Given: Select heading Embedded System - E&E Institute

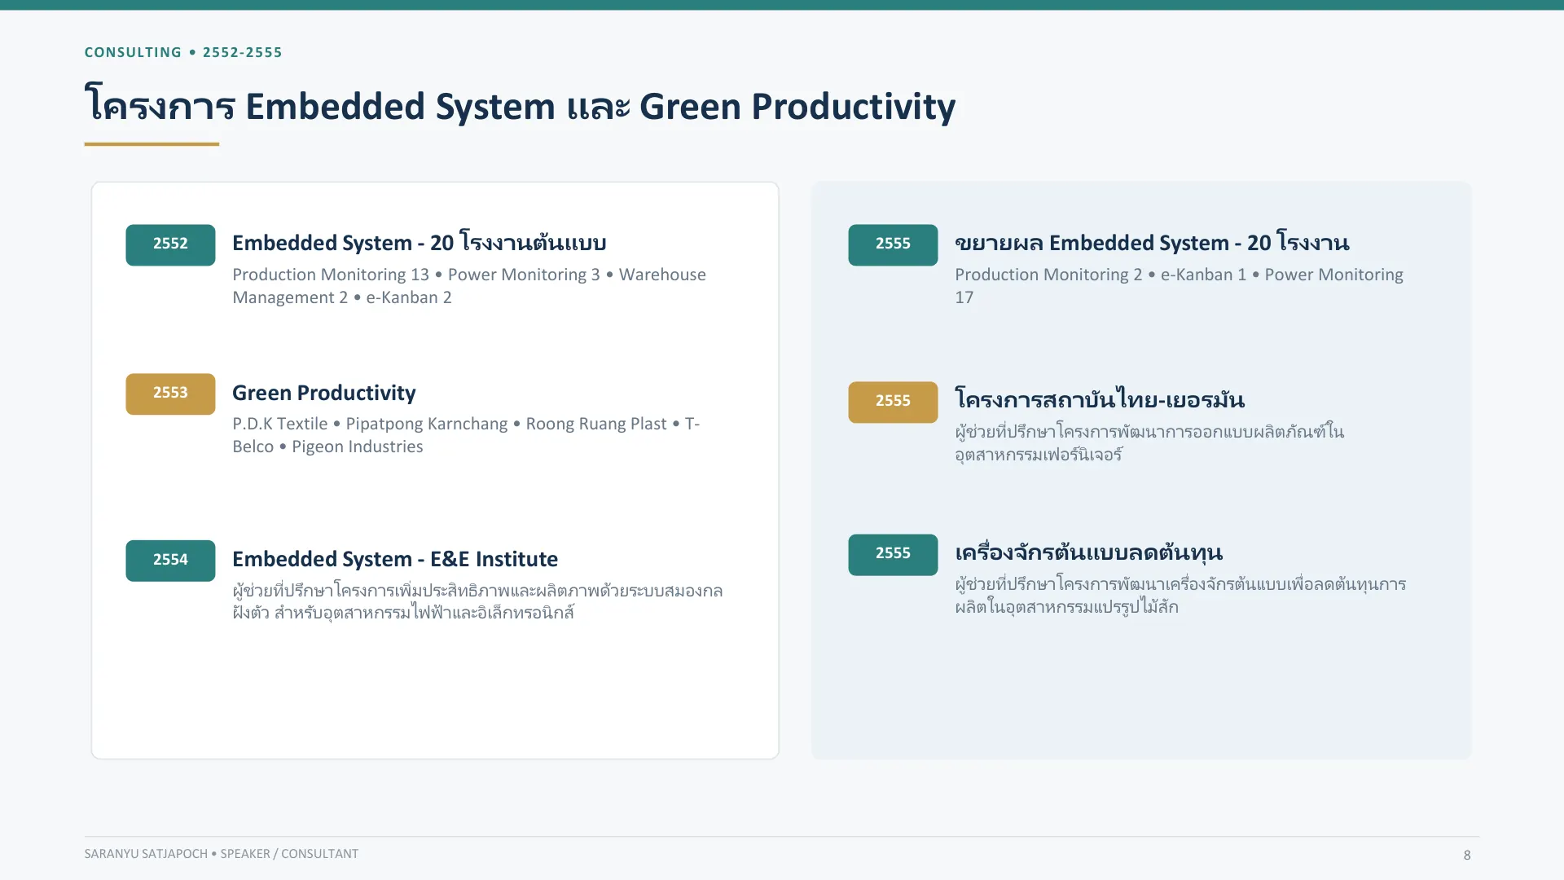Looking at the screenshot, I should click(395, 559).
